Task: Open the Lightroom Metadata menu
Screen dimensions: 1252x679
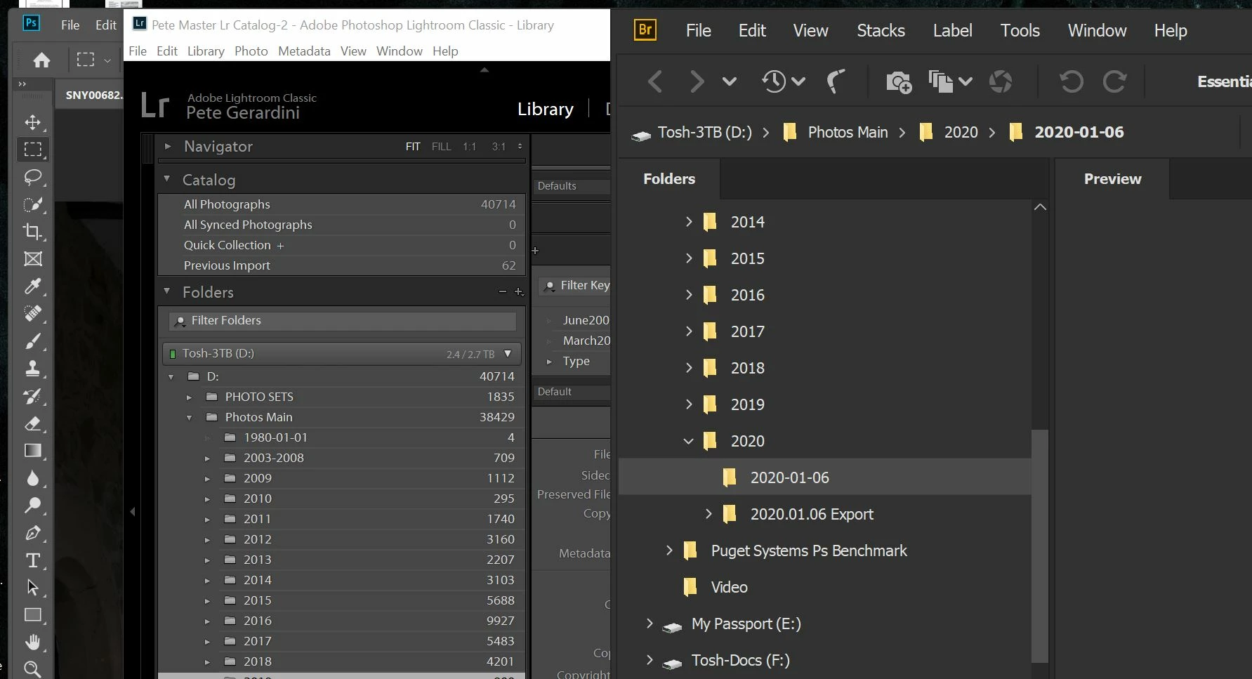Action: click(304, 51)
